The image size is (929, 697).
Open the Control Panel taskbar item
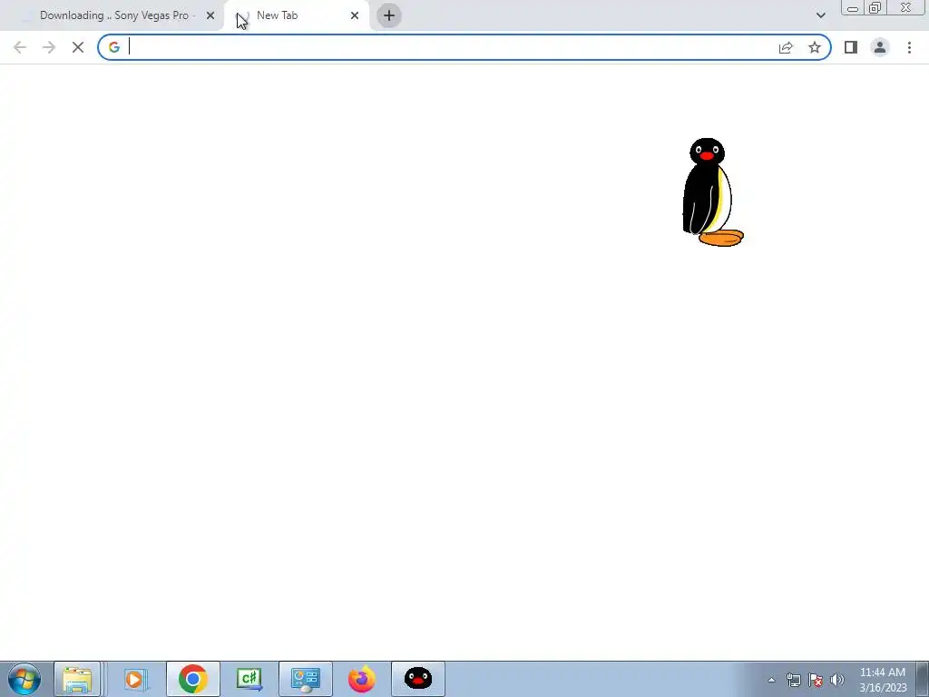click(305, 679)
